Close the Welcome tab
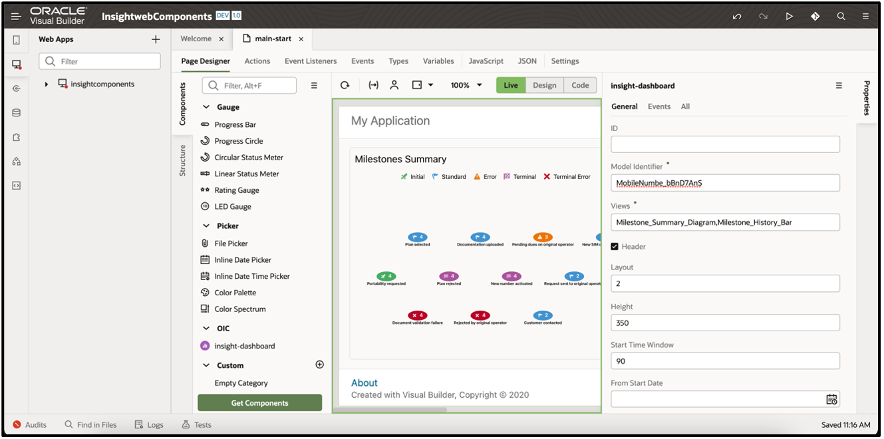Screen dimensions: 884x439 [x=221, y=39]
